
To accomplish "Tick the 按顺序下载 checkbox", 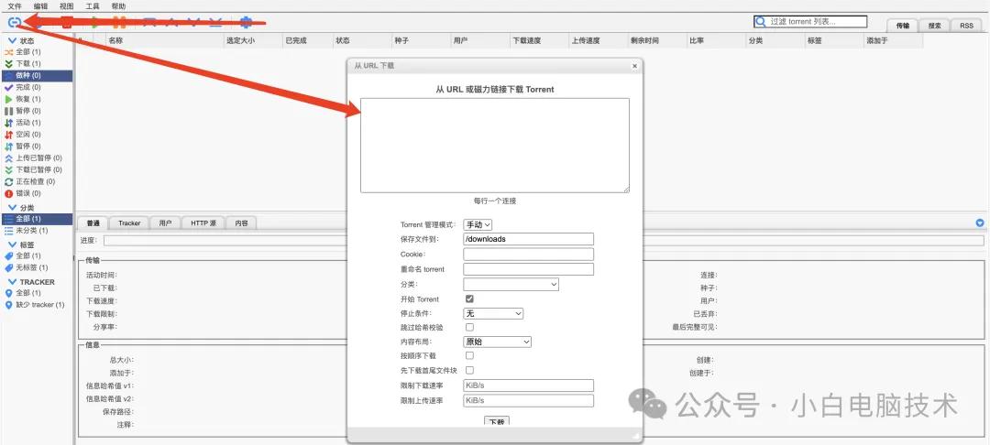I will click(x=469, y=355).
